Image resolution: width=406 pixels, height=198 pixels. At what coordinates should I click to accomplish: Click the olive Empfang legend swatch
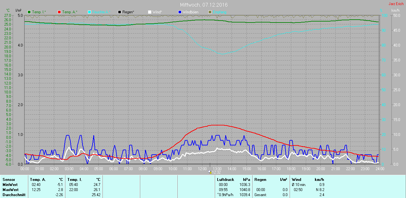[x=210, y=12]
